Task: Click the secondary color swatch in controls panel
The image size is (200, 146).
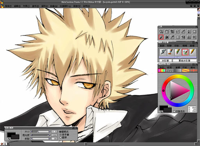Action: pyautogui.click(x=15, y=137)
